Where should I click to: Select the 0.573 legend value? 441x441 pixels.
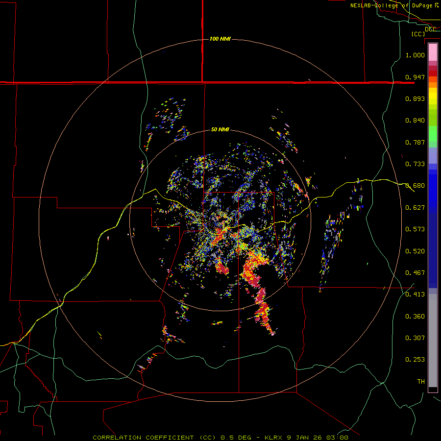click(x=415, y=229)
